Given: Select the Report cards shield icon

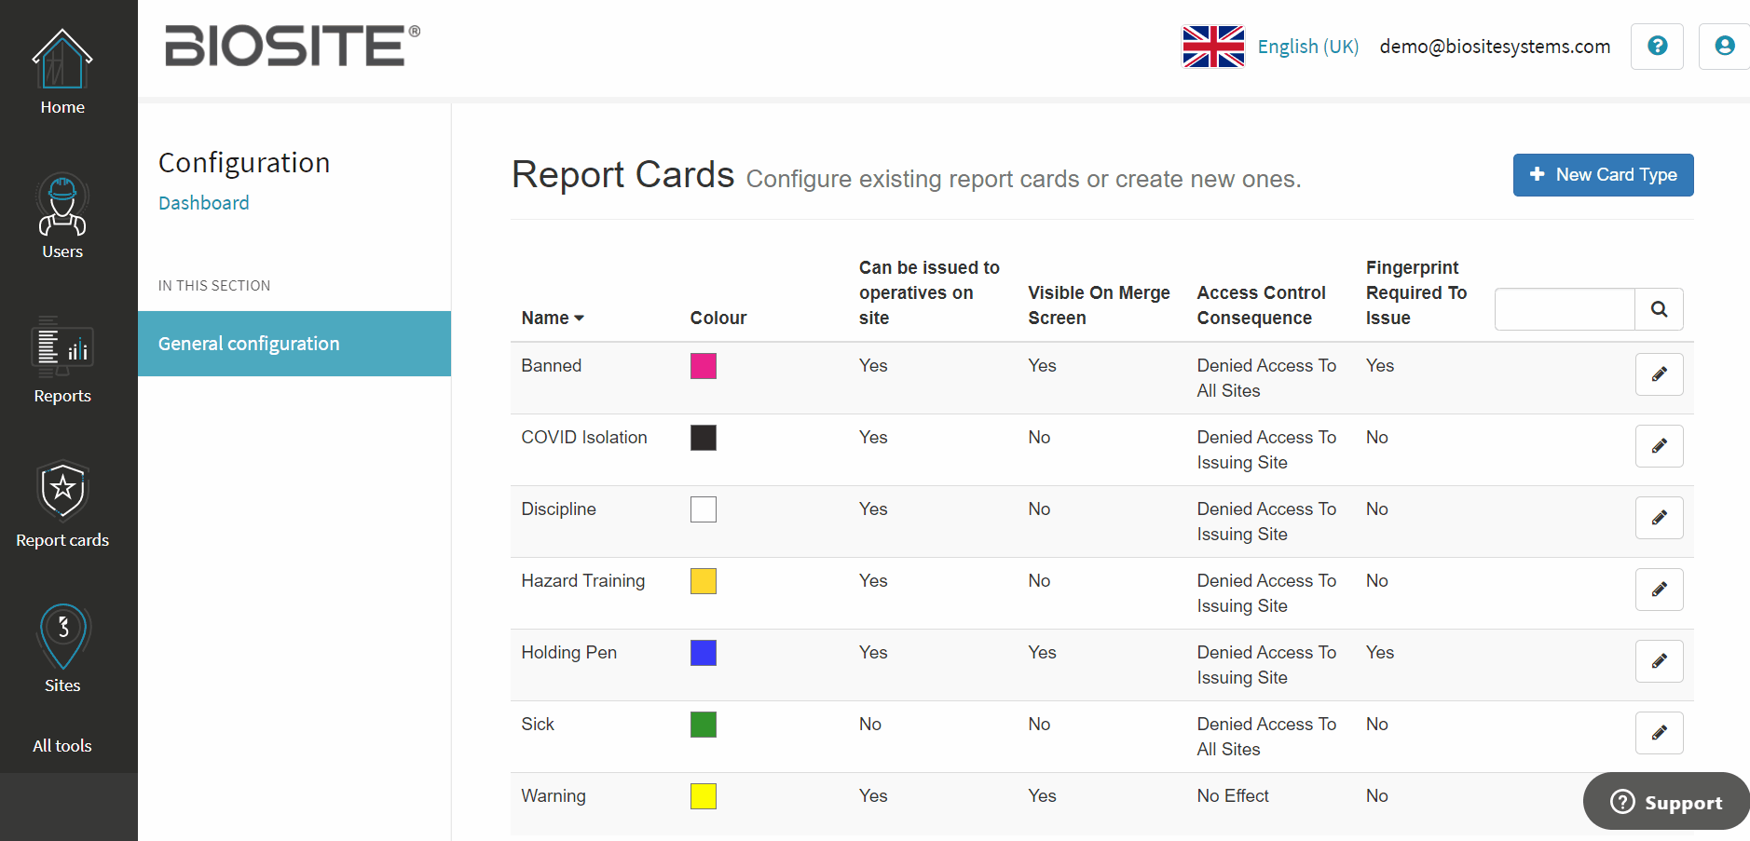Looking at the screenshot, I should [x=62, y=491].
